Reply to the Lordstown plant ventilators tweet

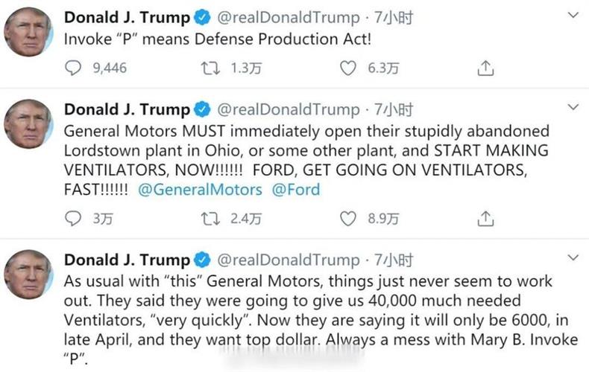73,219
